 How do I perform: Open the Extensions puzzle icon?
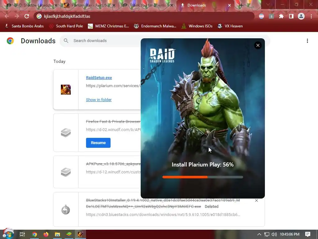point(281,16)
